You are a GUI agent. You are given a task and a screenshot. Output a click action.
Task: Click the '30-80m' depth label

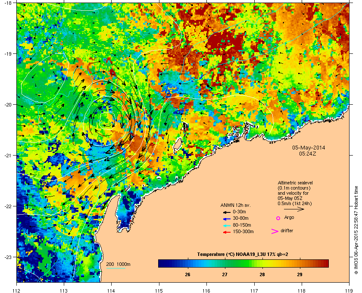point(240,218)
